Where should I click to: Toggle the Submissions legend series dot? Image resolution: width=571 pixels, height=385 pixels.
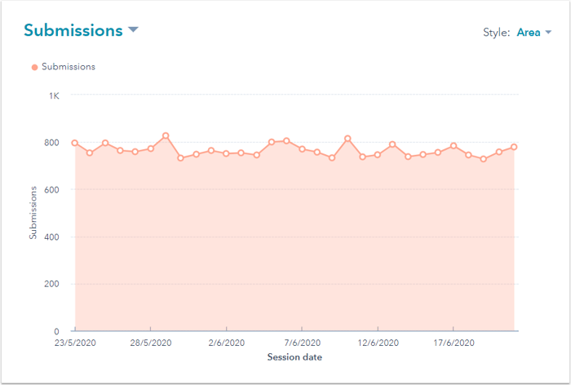click(34, 67)
